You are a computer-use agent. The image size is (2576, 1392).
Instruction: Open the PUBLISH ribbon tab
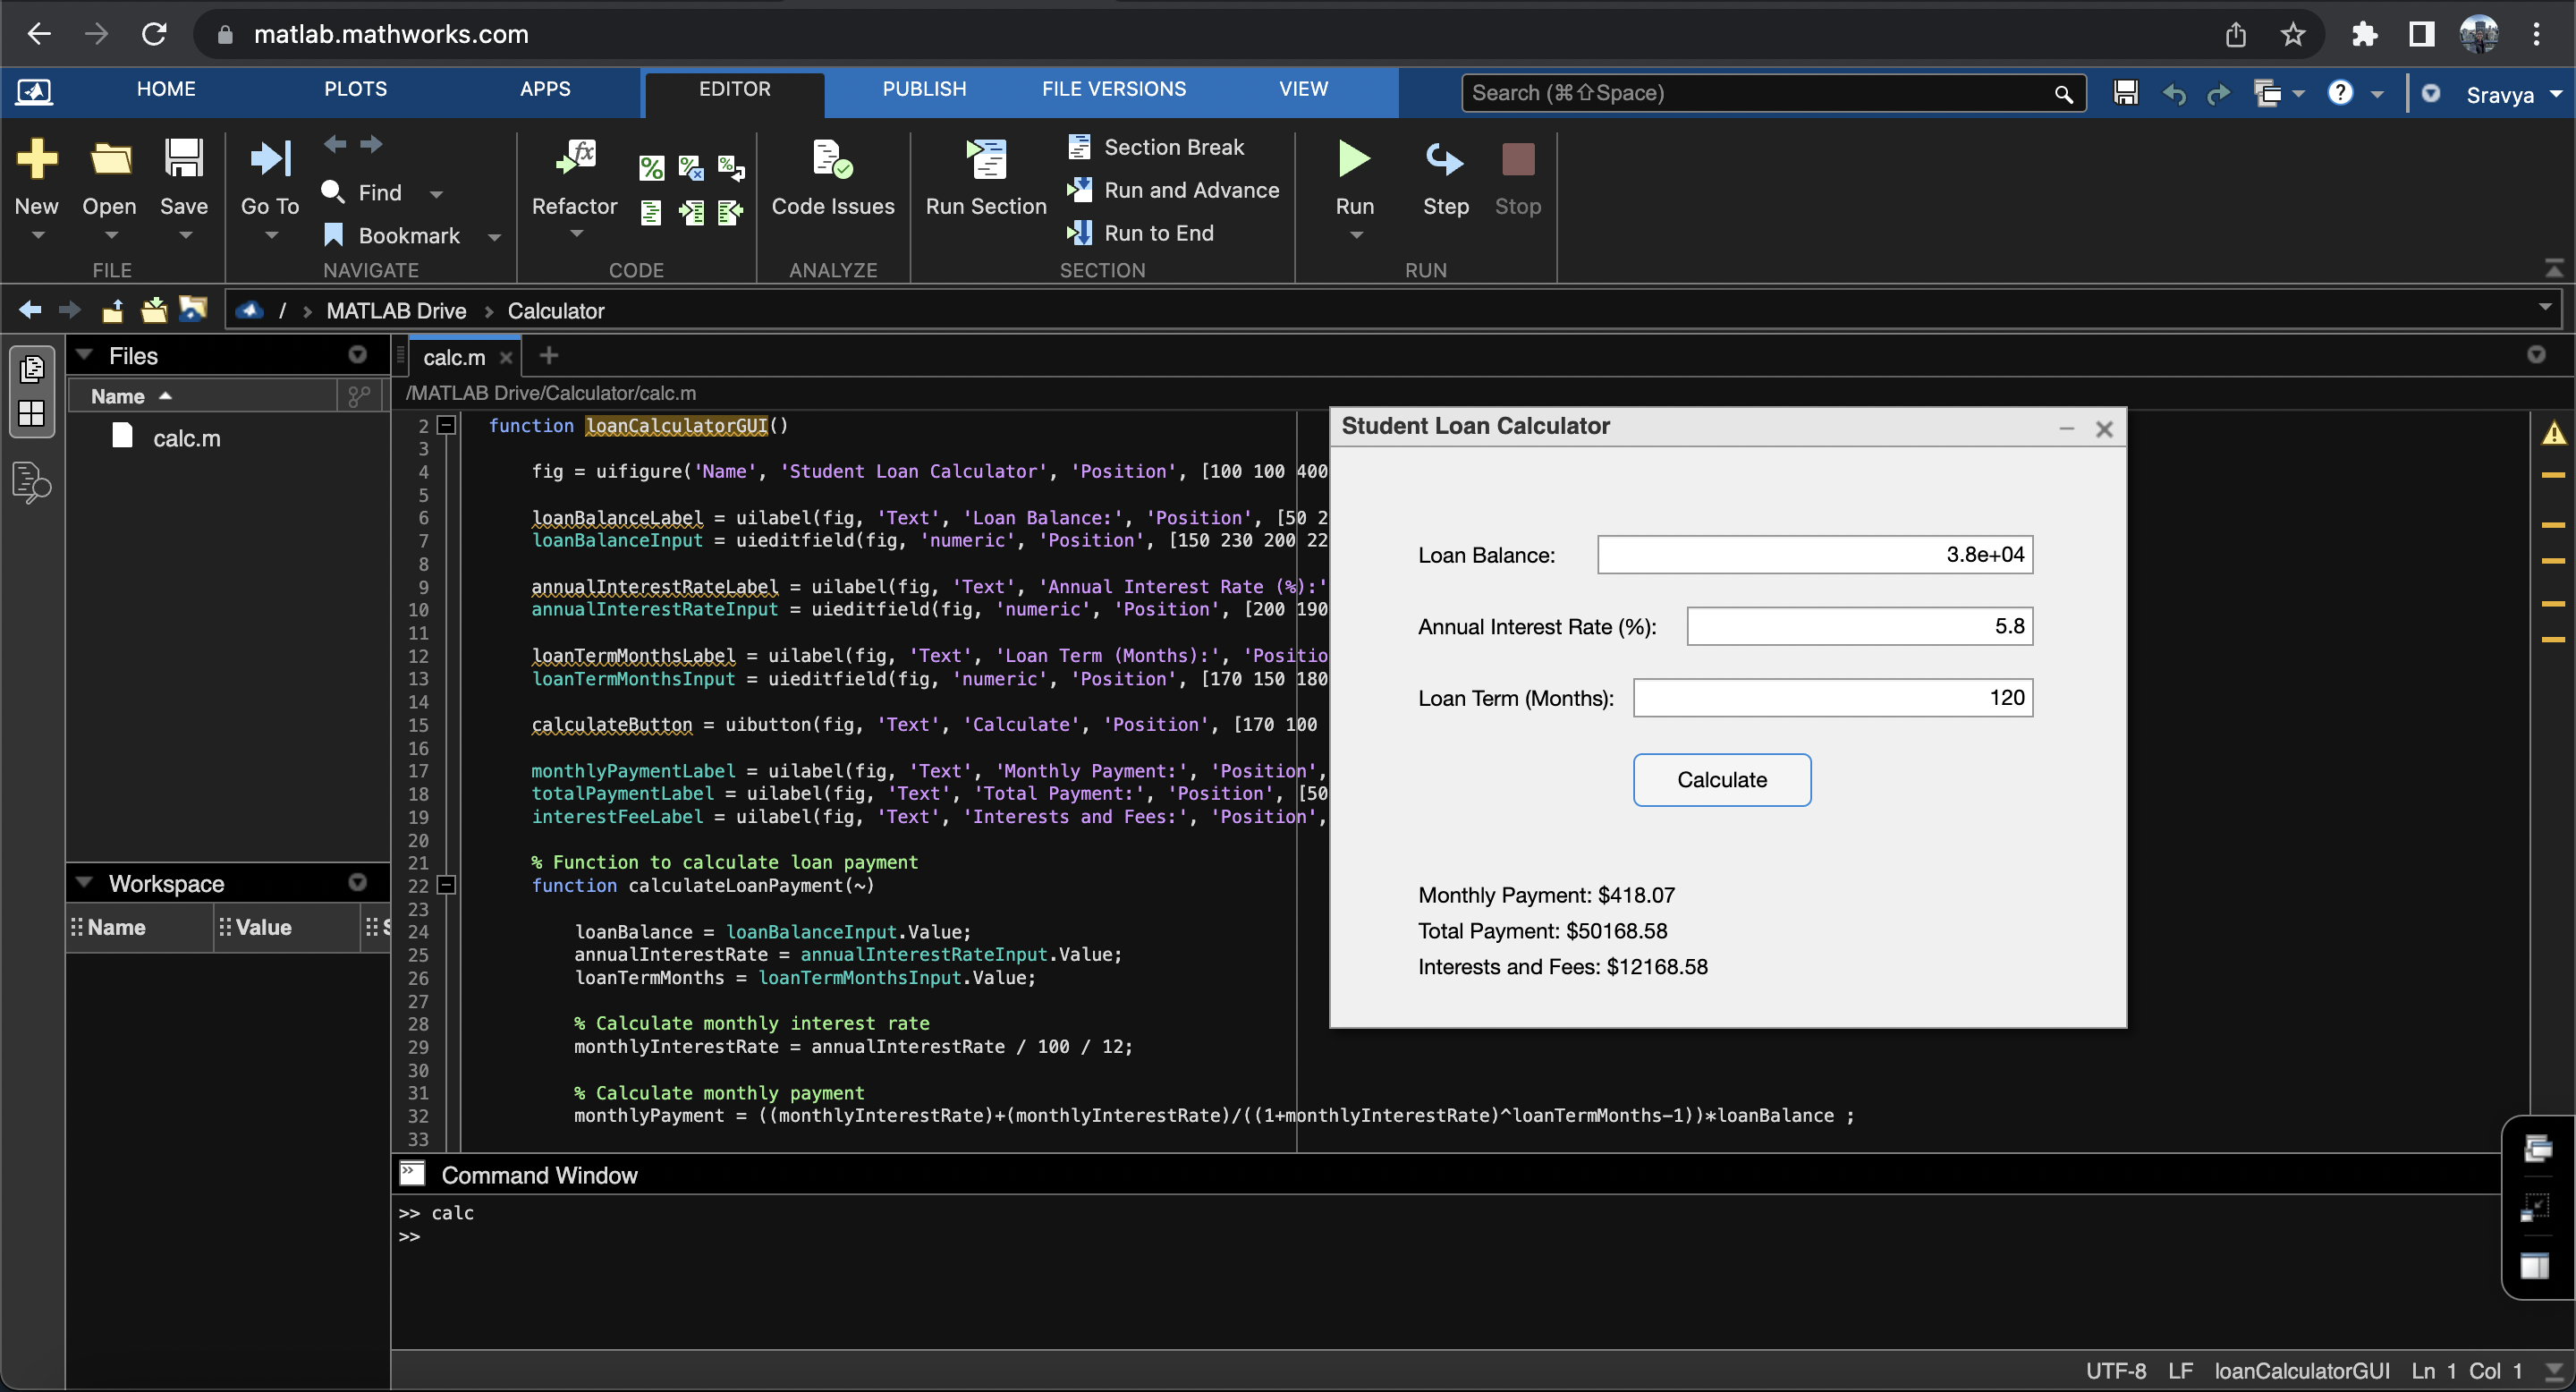923,89
